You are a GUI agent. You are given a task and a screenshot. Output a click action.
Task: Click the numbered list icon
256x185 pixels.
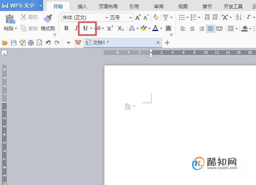click(x=193, y=17)
